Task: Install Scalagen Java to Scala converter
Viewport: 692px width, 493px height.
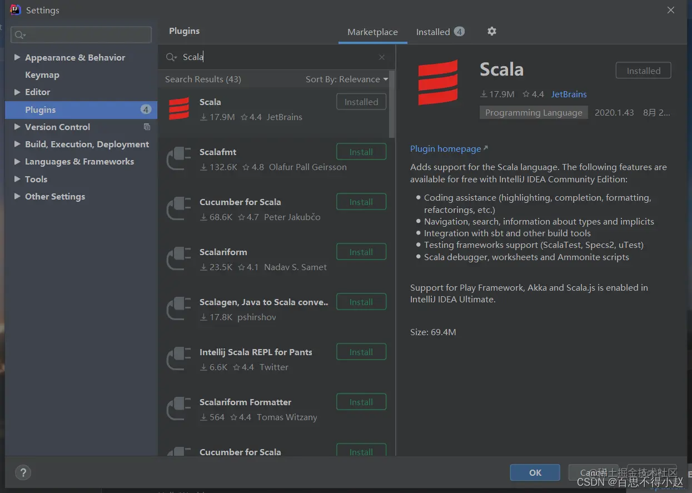Action: [x=361, y=302]
